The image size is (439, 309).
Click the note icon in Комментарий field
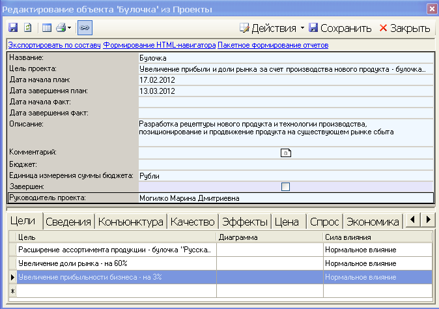pyautogui.click(x=285, y=153)
